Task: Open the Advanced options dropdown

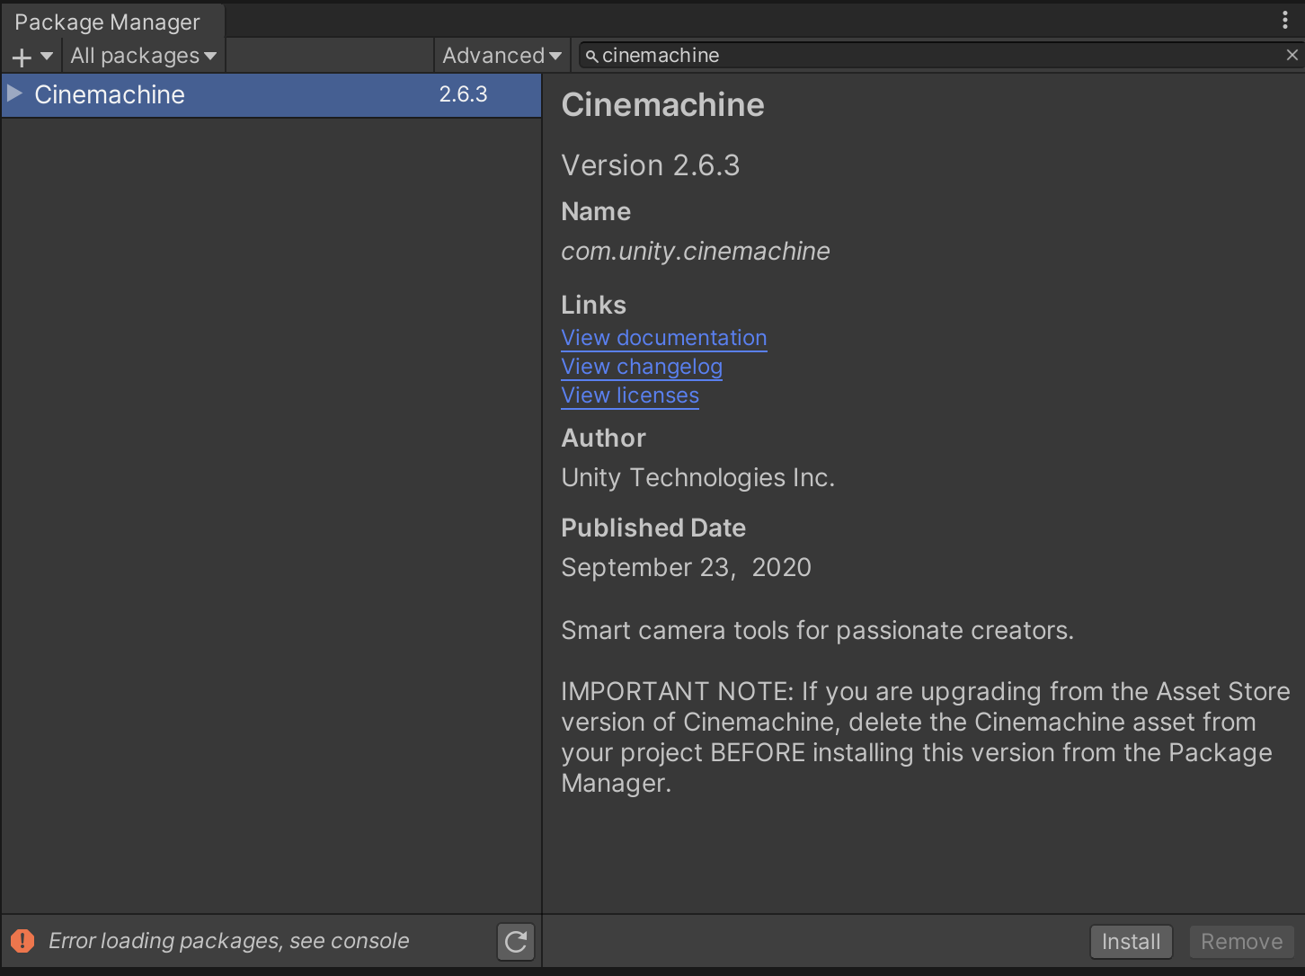Action: (x=502, y=56)
